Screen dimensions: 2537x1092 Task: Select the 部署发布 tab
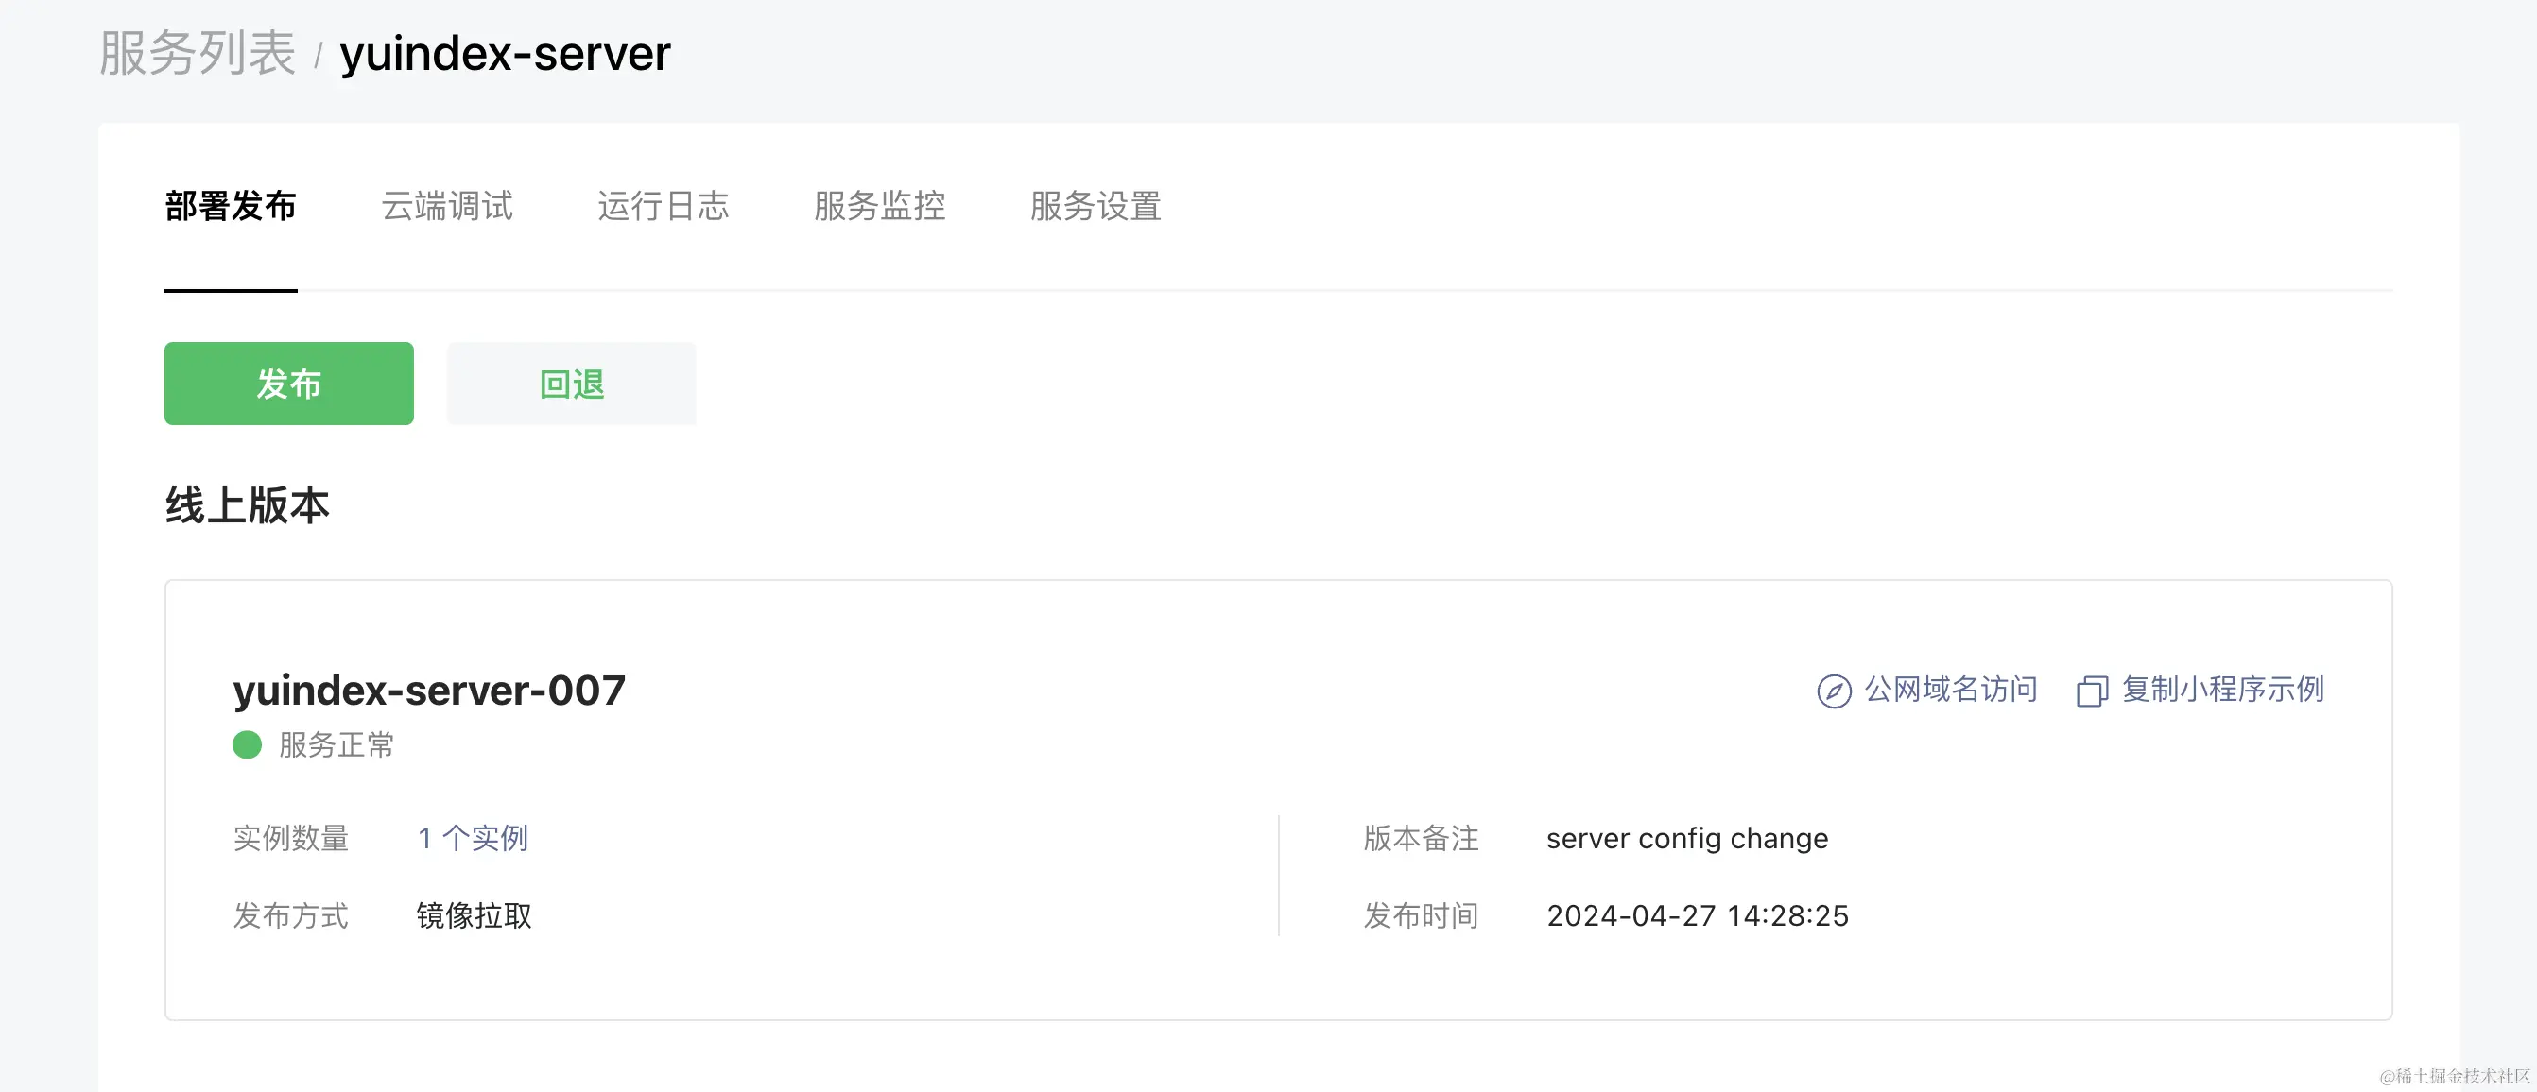(231, 207)
